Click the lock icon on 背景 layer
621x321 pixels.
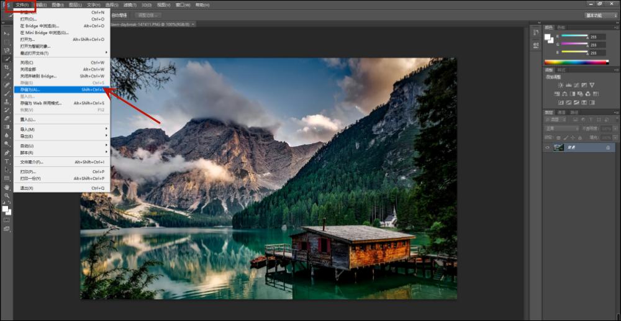(x=608, y=147)
